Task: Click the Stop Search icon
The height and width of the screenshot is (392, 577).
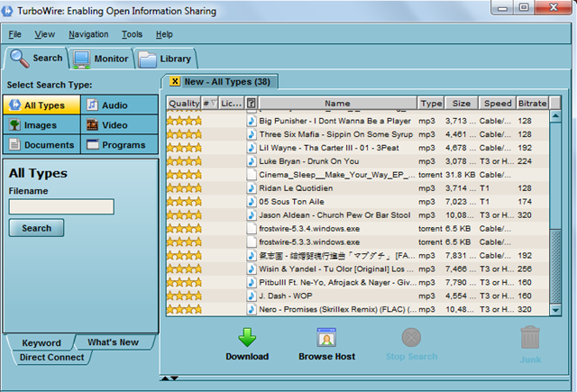Action: point(411,338)
